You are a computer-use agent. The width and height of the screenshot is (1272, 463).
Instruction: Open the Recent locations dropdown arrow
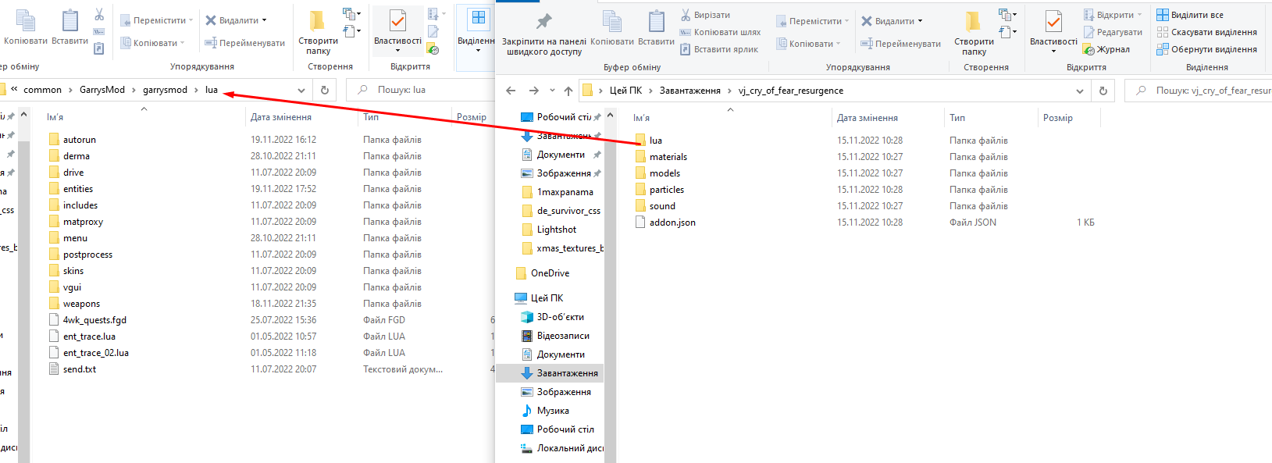pos(552,91)
